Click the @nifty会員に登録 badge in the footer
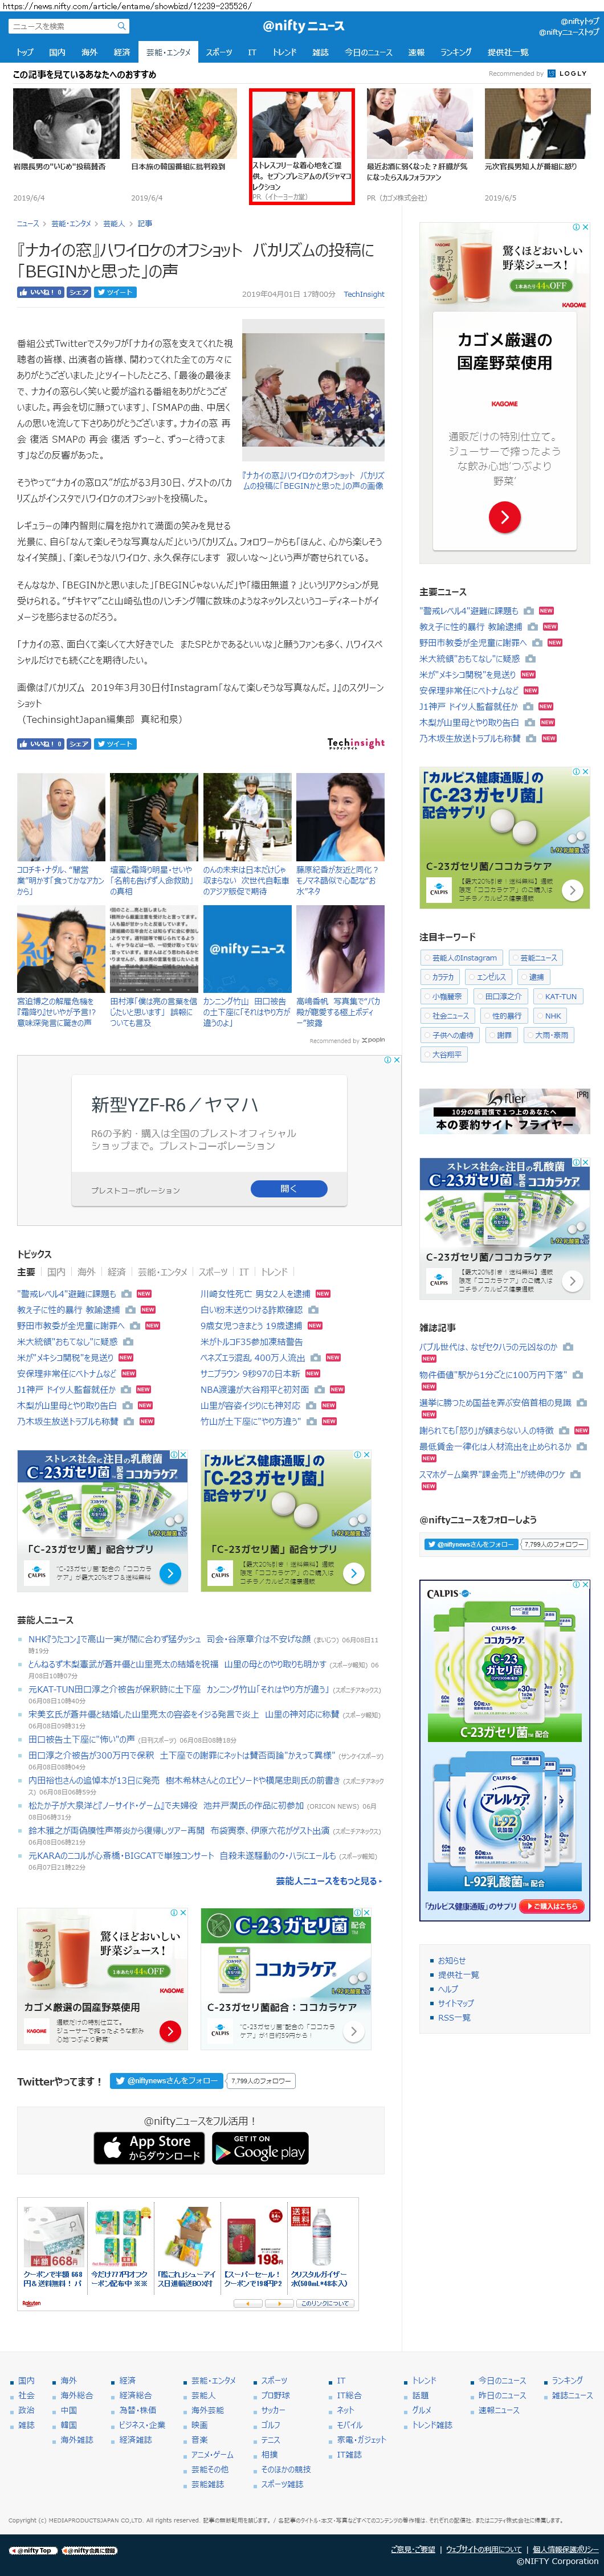 coord(89,2550)
